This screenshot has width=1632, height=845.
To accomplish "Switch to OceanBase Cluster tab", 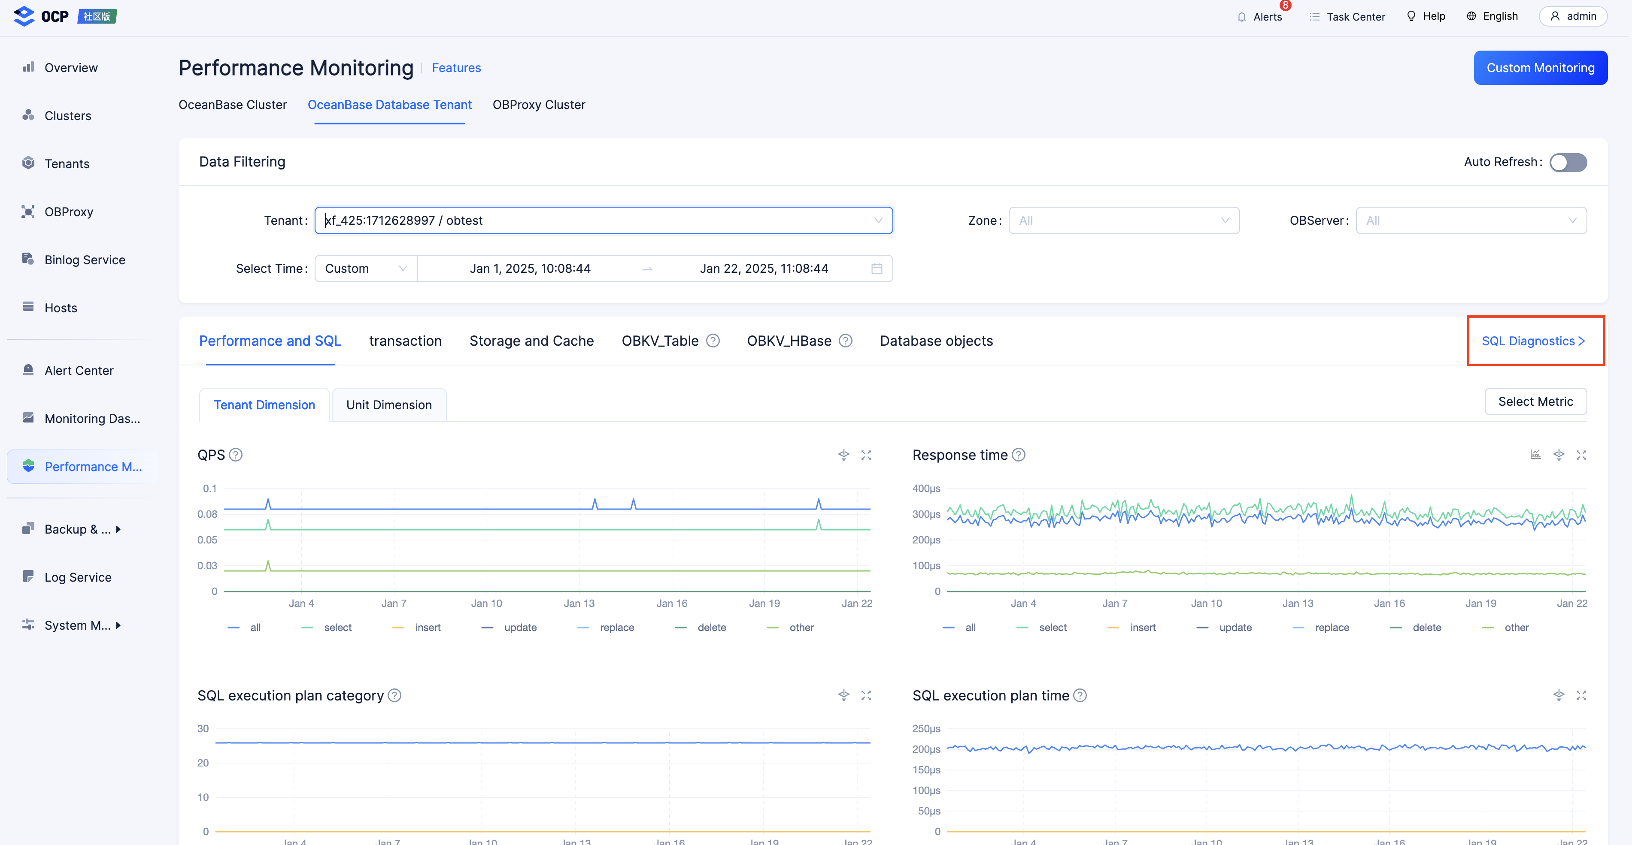I will 233,104.
